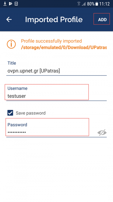The image size is (113, 202).
Task: Tap the Wi-Fi indicator in the status bar
Action: pyautogui.click(x=79, y=4)
